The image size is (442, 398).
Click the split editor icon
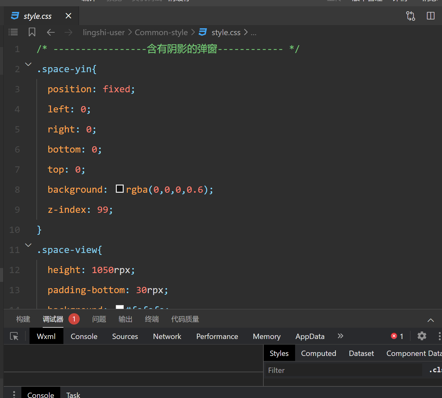click(431, 16)
